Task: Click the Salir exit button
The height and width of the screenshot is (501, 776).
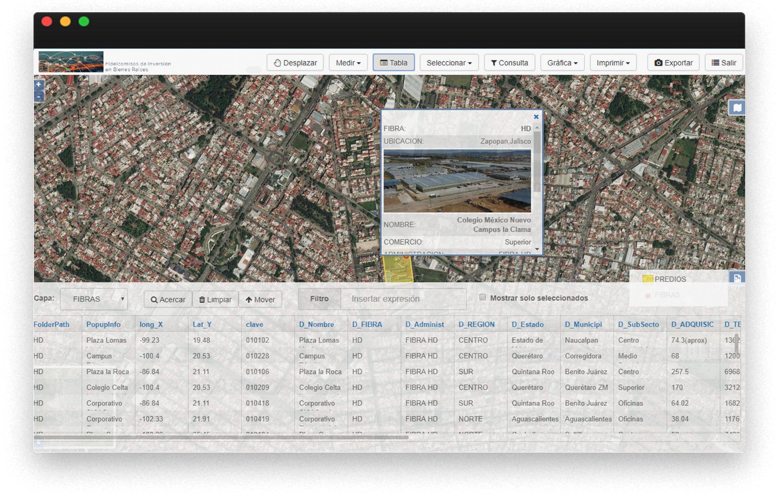Action: [x=724, y=63]
